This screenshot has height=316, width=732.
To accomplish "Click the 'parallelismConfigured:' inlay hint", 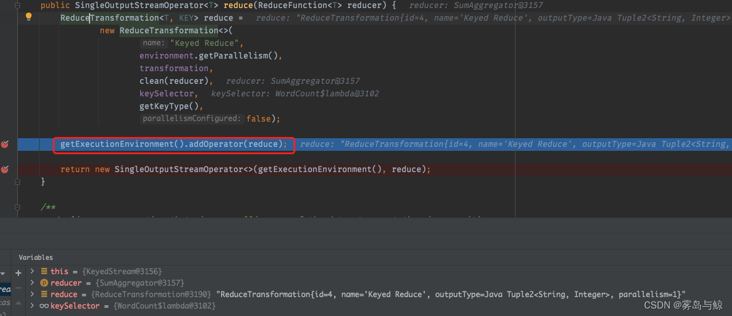I will pyautogui.click(x=192, y=119).
